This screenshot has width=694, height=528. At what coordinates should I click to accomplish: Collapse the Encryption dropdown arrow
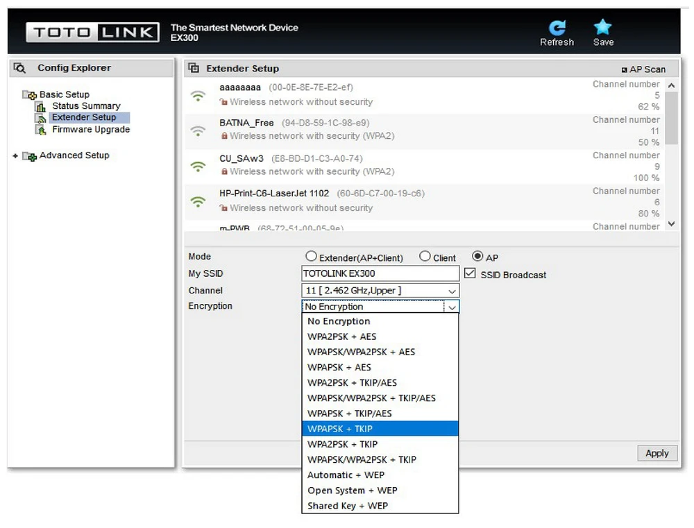(452, 307)
